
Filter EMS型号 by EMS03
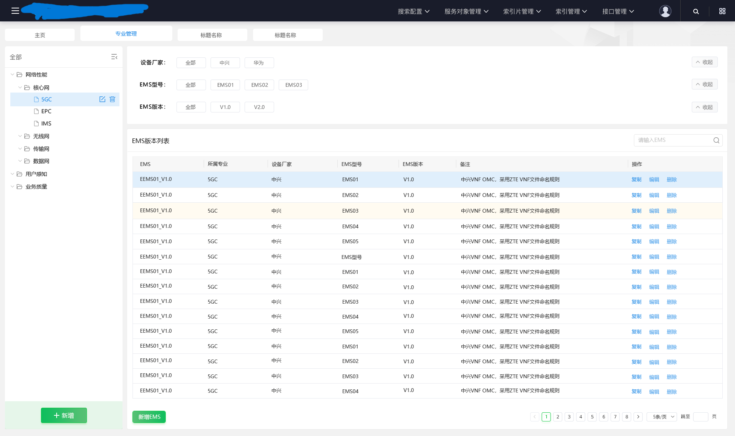293,85
